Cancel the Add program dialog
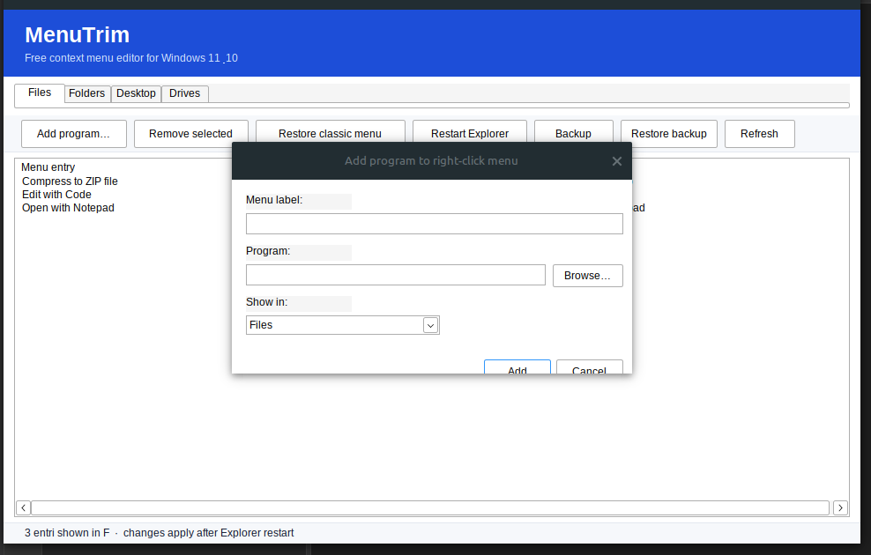 pos(590,366)
